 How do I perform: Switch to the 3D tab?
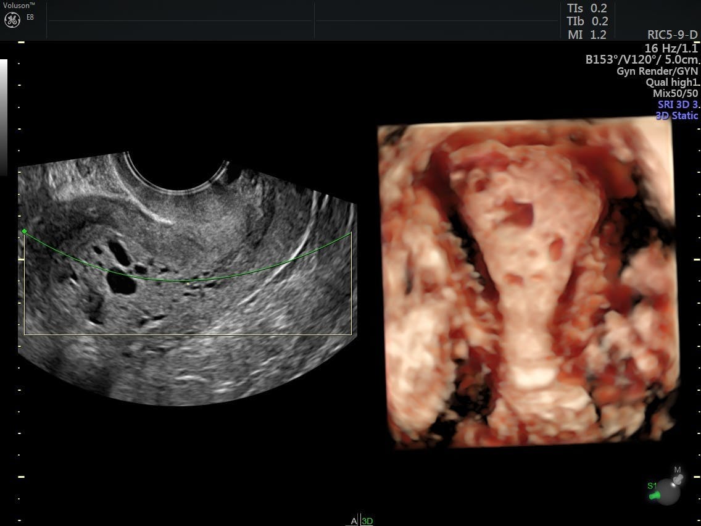pos(367,521)
